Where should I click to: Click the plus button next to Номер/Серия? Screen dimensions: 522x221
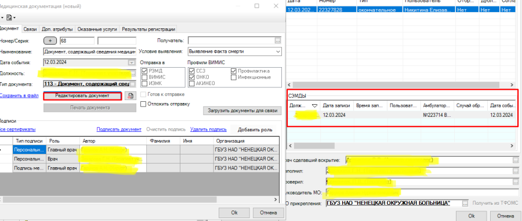coord(50,41)
